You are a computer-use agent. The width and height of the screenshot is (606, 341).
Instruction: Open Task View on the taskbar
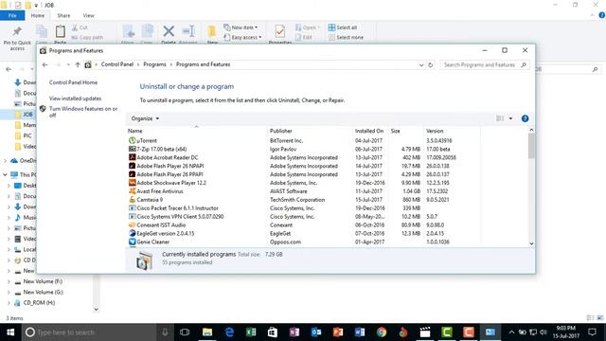185,332
